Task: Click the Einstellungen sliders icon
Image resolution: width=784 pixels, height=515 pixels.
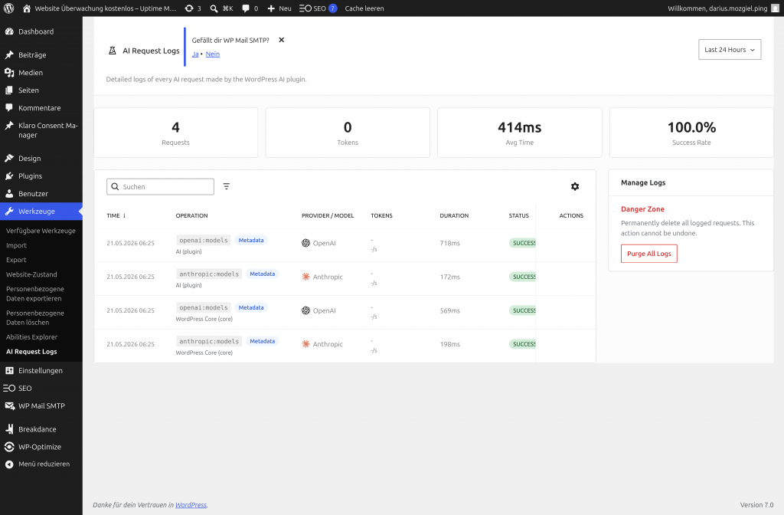Action: 9,370
